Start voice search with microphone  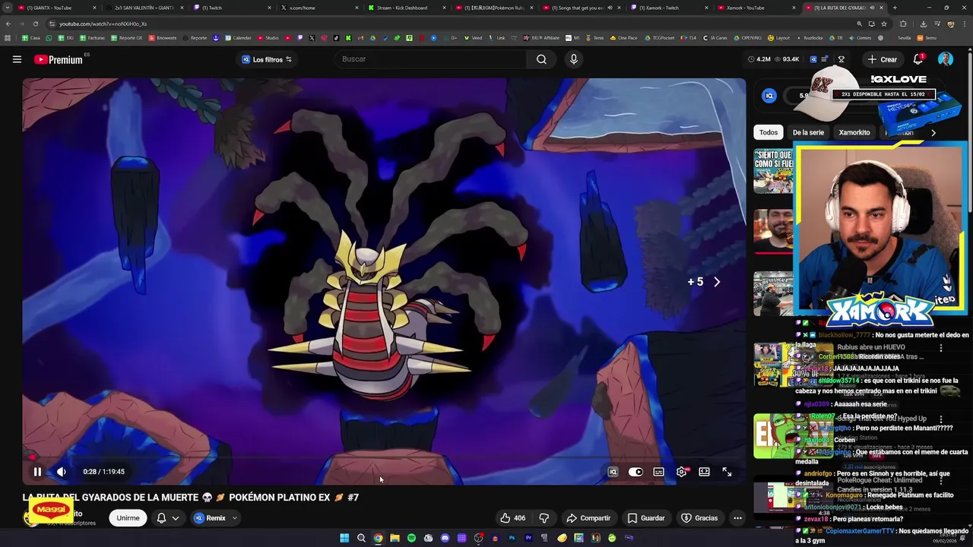(x=574, y=59)
